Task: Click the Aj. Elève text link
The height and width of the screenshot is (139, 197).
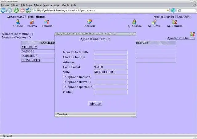Action: coord(154,26)
